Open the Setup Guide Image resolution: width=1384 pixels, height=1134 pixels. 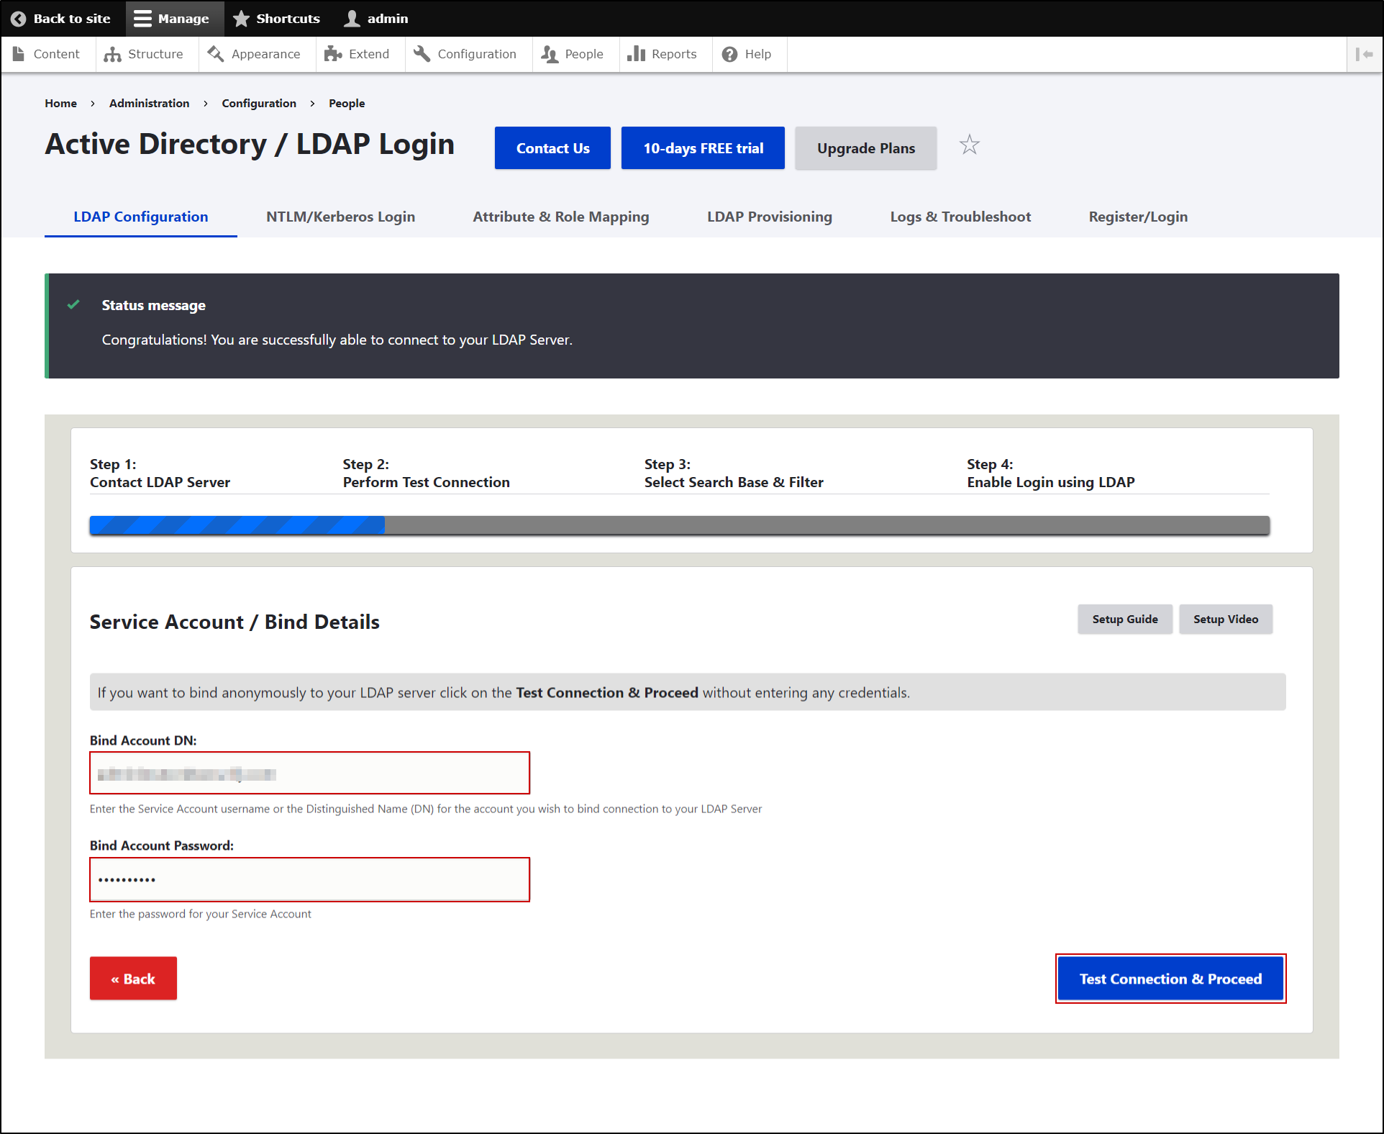[1125, 619]
